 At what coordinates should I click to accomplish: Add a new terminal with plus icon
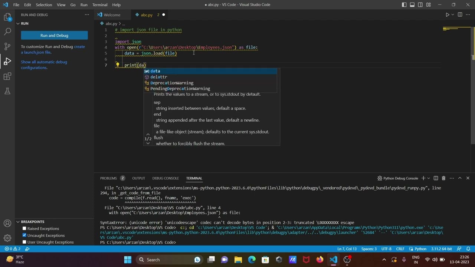point(423,178)
